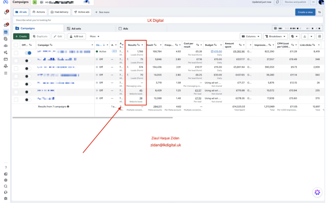The width and height of the screenshot is (326, 203).
Task: Open the date range calendar picker
Action: tap(297, 28)
